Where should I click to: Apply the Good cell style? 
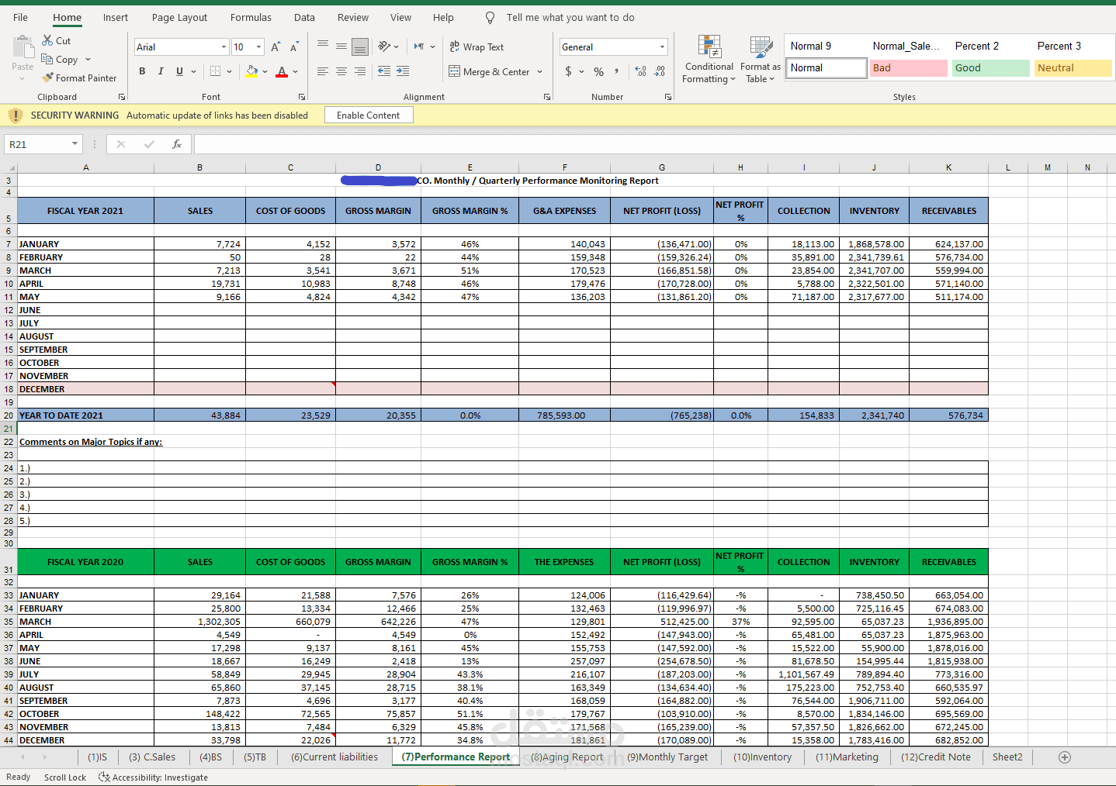pos(990,68)
